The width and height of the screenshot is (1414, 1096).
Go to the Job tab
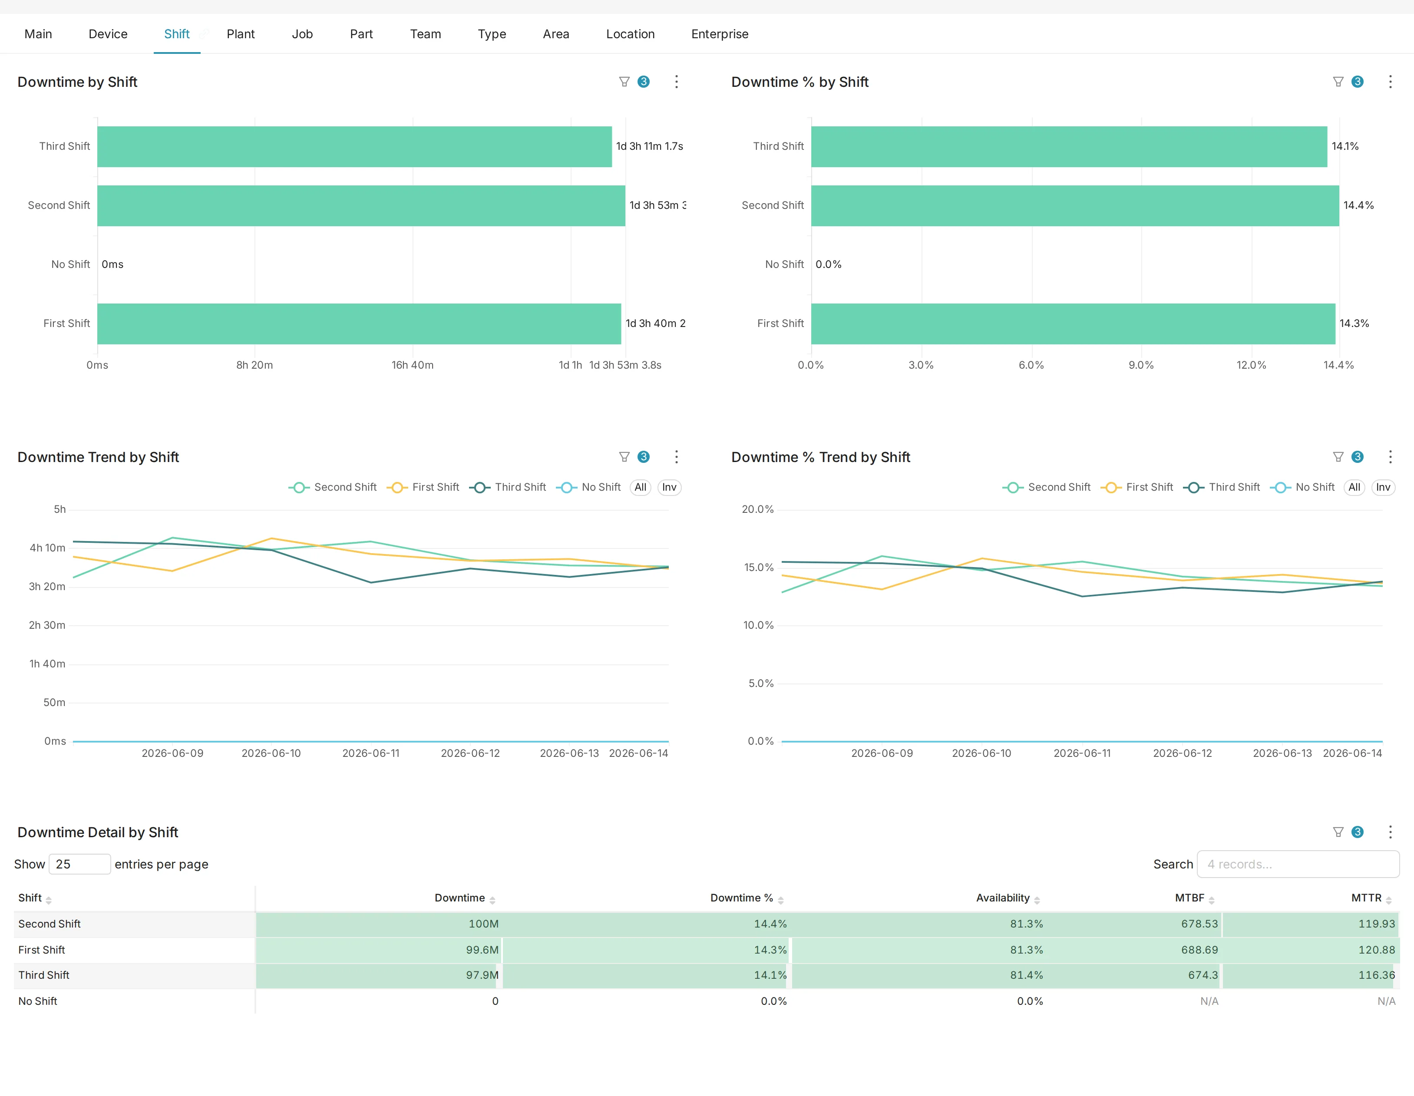tap(302, 34)
